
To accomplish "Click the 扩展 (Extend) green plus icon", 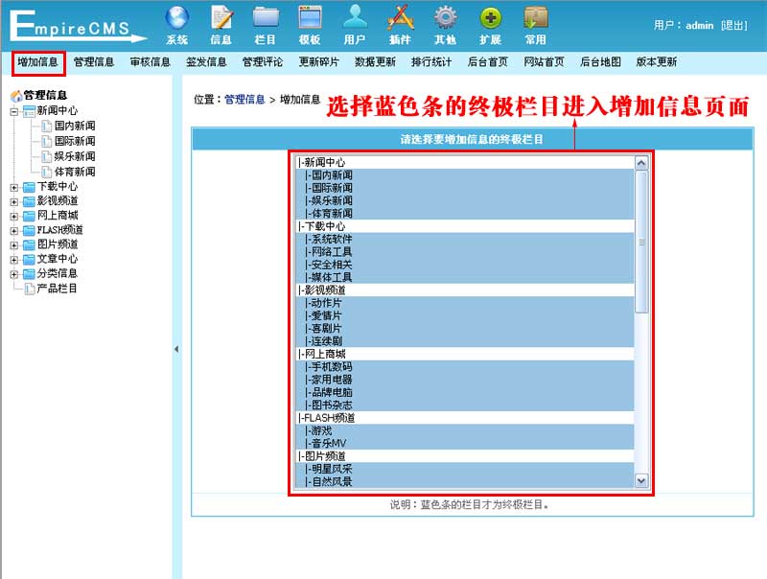I will point(491,24).
